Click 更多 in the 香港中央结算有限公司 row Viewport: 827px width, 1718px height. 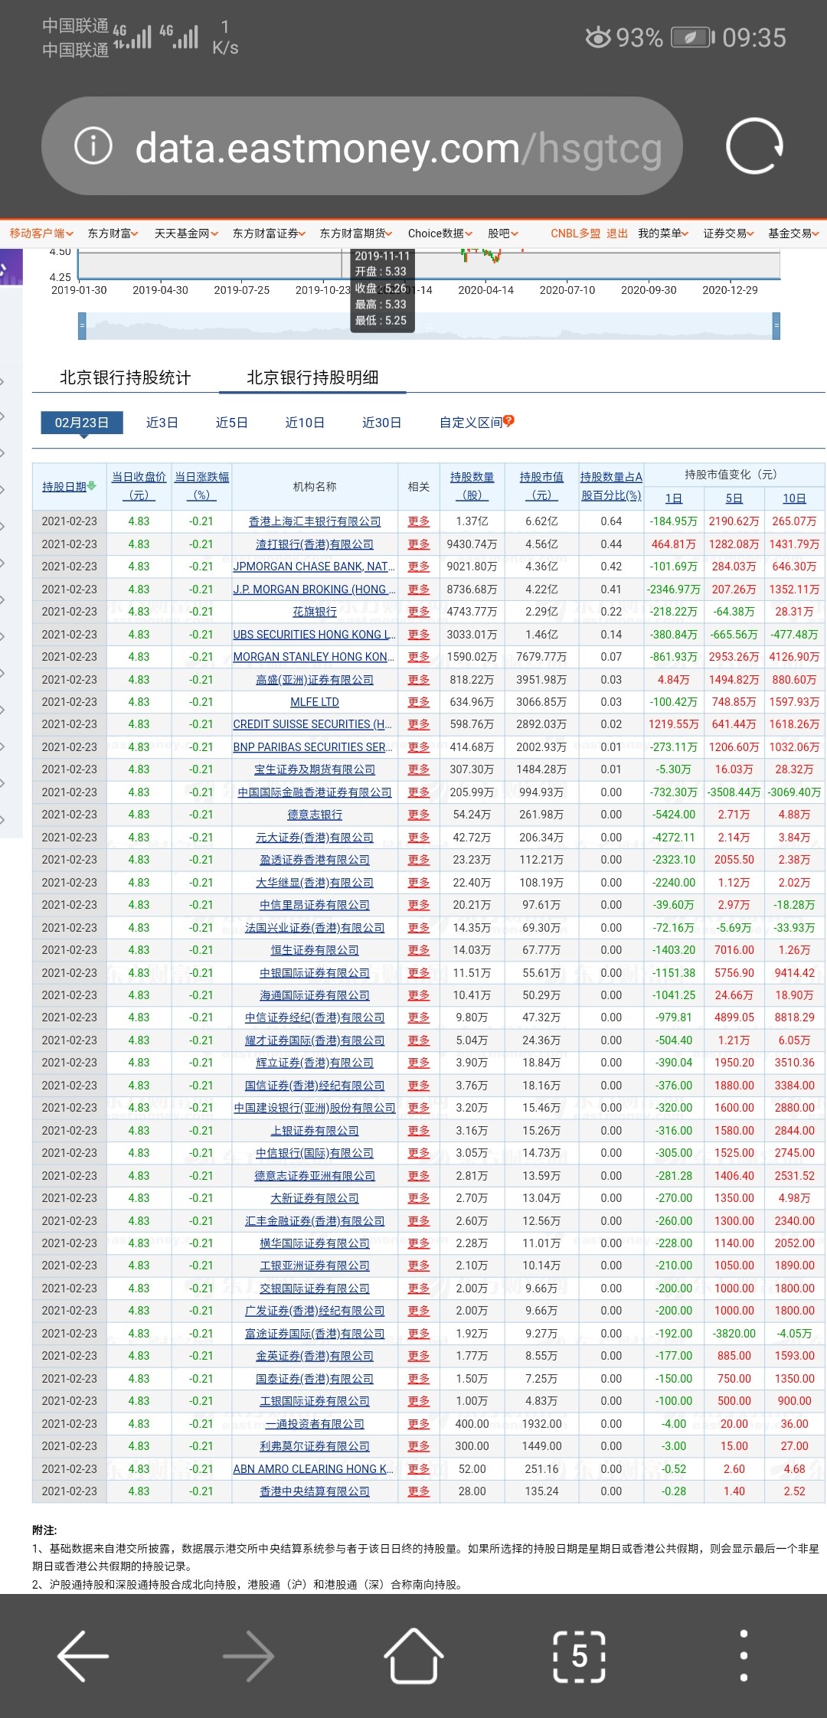coord(419,1491)
